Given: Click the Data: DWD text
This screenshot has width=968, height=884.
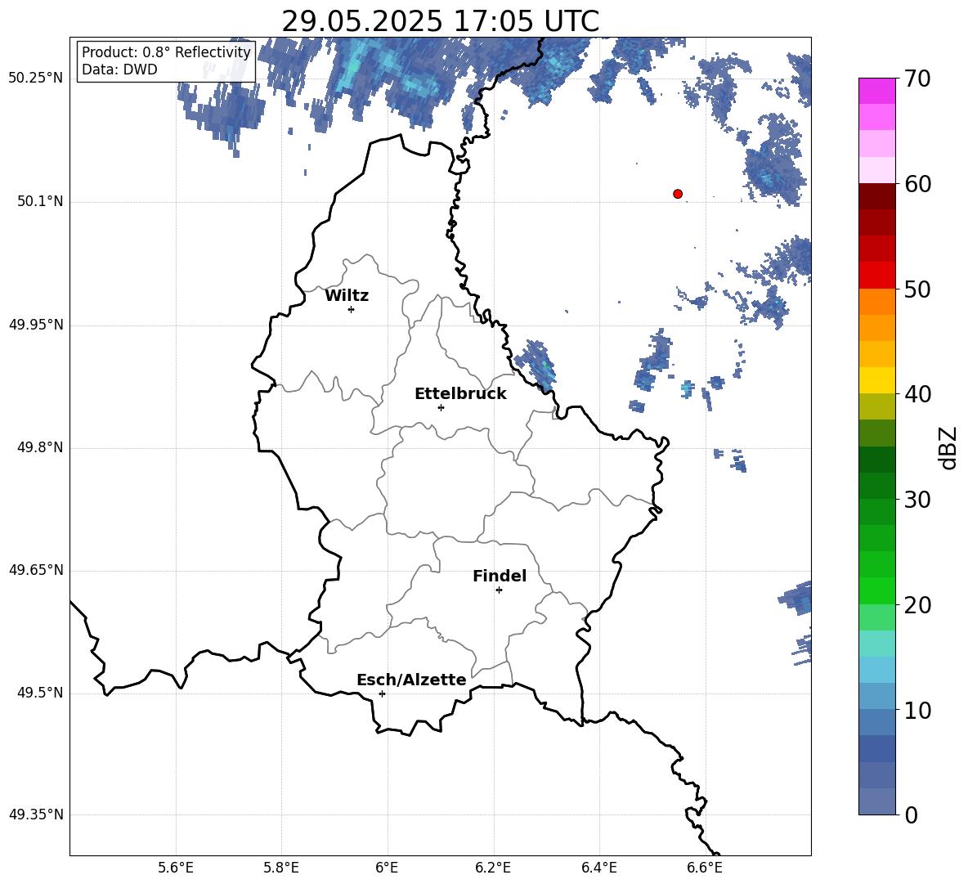Looking at the screenshot, I should click(x=119, y=70).
